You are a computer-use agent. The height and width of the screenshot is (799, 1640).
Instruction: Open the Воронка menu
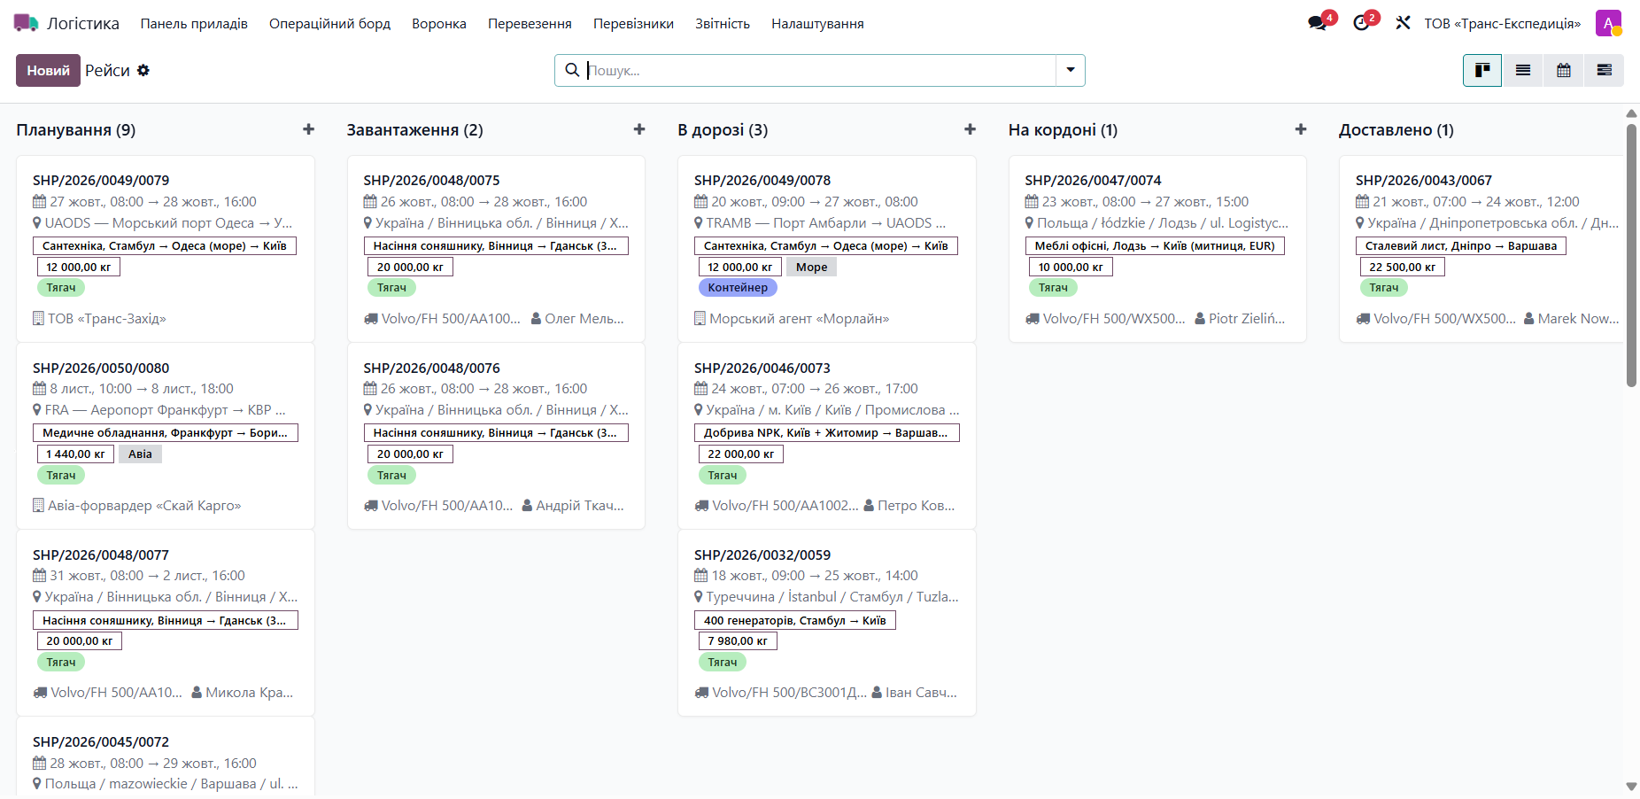(x=439, y=23)
